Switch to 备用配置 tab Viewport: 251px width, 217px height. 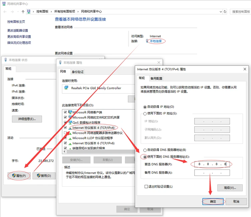(x=156, y=78)
